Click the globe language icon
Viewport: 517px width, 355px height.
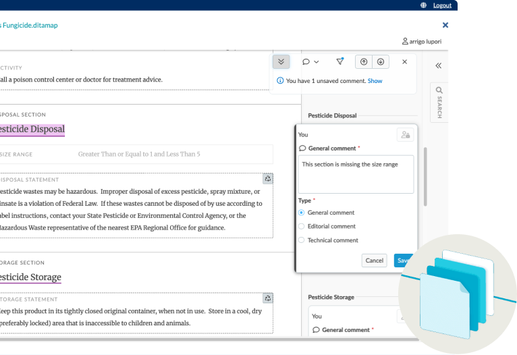(423, 5)
